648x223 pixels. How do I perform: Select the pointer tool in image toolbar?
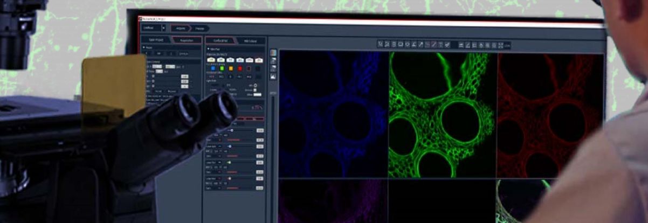[380, 45]
